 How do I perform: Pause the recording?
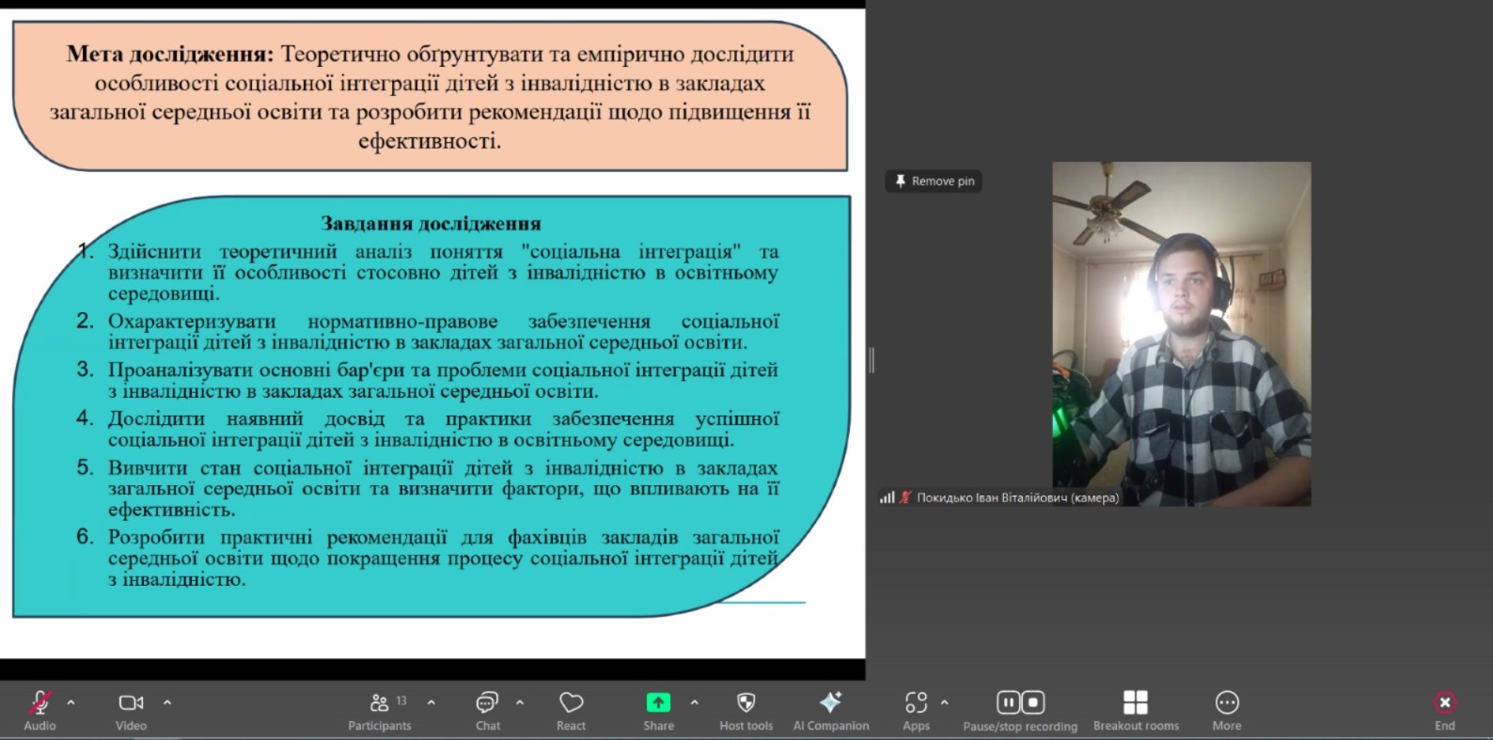click(x=1008, y=702)
